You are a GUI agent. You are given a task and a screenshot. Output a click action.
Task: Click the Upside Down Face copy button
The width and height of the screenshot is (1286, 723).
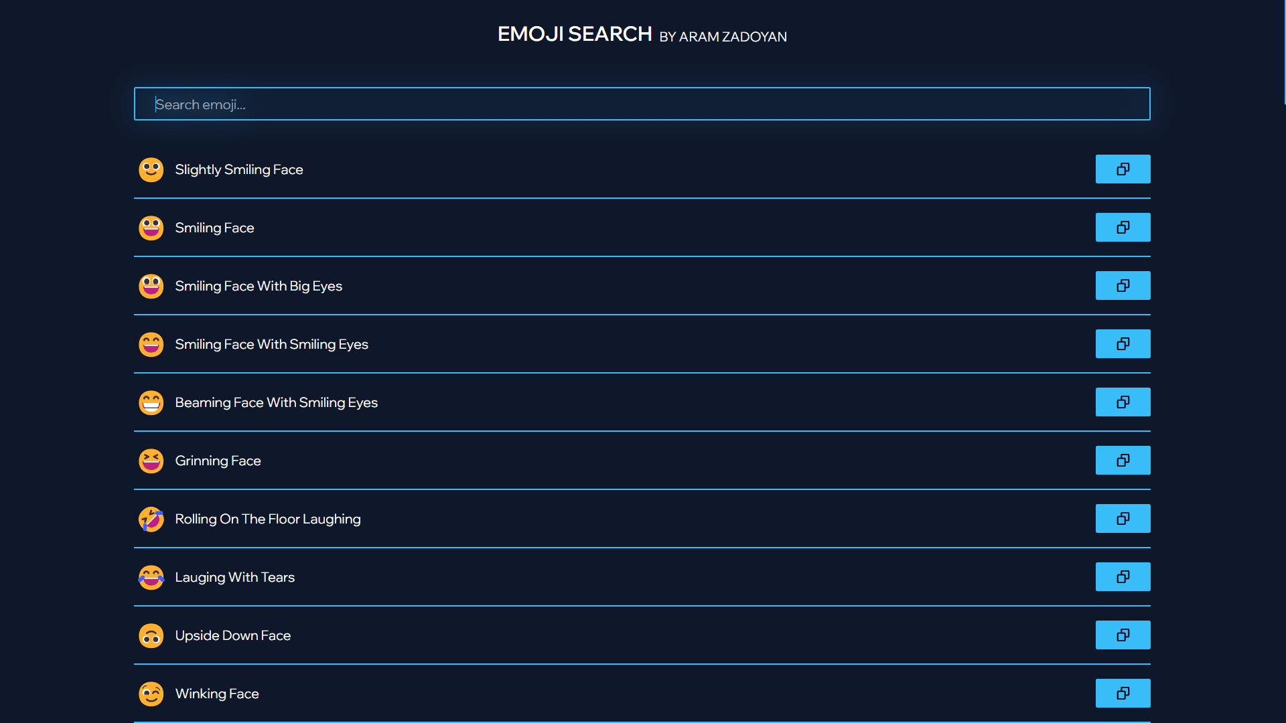click(1123, 635)
